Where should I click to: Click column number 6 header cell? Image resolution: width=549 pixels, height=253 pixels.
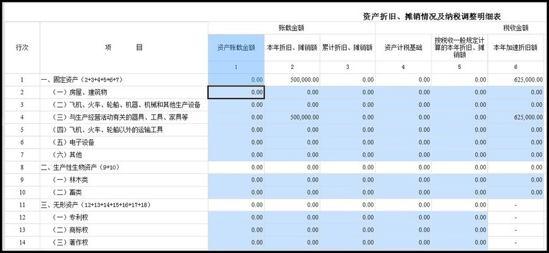(x=516, y=67)
